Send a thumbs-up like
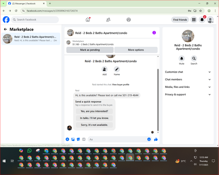The image size is (219, 175). (156, 139)
